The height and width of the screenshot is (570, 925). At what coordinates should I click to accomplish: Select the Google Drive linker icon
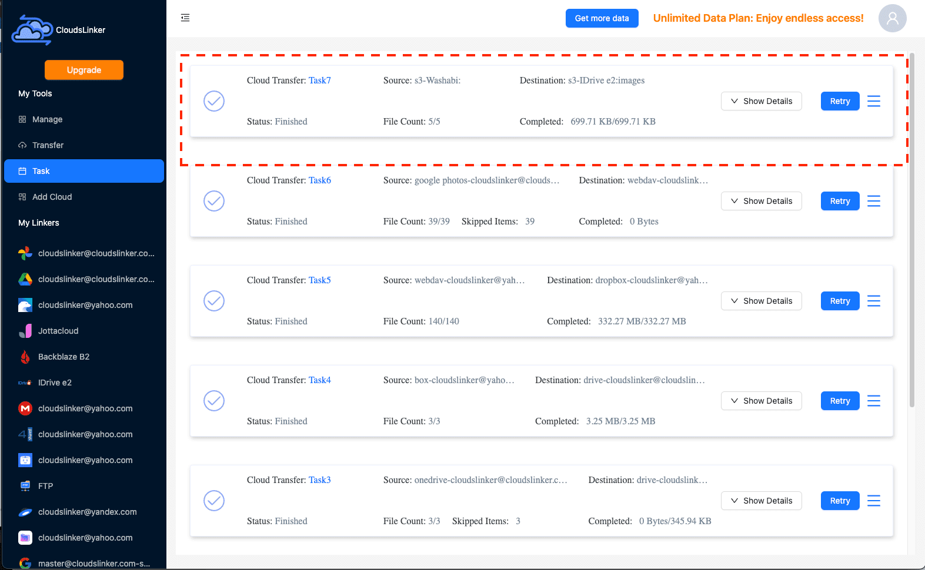click(x=25, y=279)
